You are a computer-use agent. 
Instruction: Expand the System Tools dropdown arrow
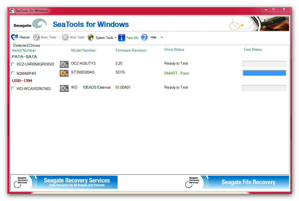pyautogui.click(x=115, y=38)
